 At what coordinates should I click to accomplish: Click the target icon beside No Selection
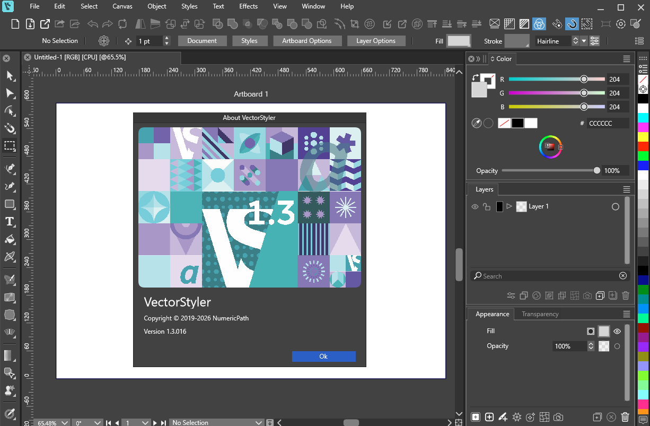pos(103,41)
